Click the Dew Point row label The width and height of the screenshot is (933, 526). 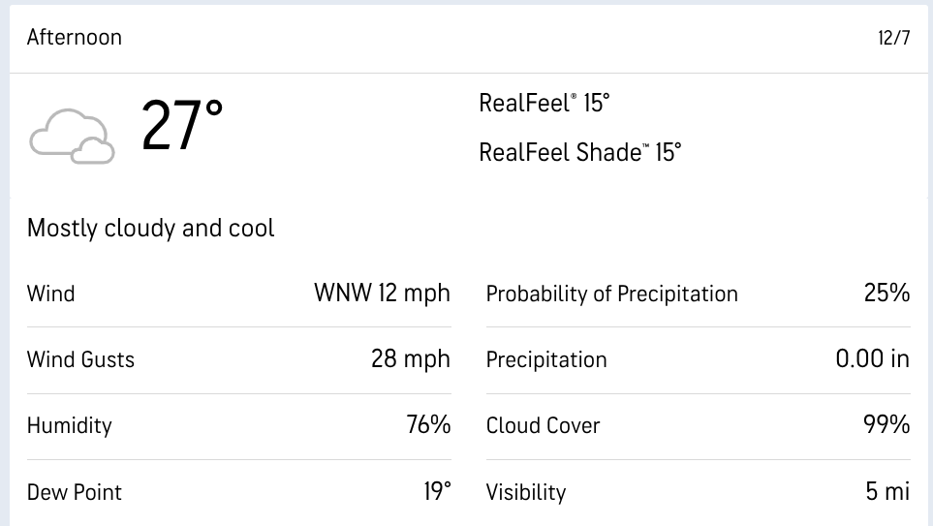(75, 492)
